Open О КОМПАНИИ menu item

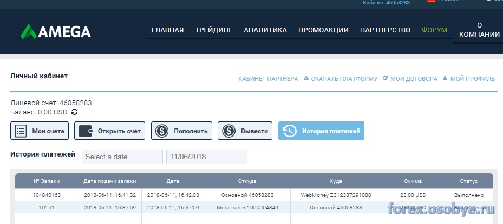(x=480, y=30)
